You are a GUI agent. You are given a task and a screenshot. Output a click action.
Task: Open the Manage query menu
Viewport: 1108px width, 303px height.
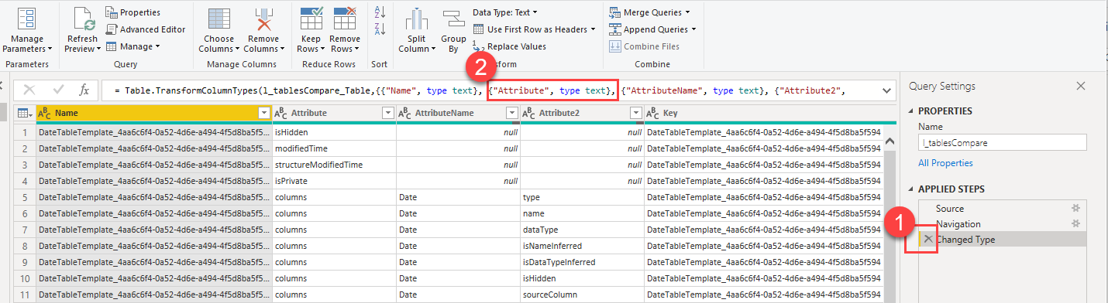132,46
